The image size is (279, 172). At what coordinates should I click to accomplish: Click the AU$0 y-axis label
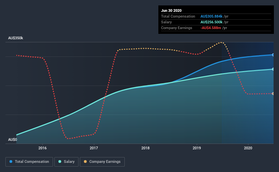click(13, 140)
